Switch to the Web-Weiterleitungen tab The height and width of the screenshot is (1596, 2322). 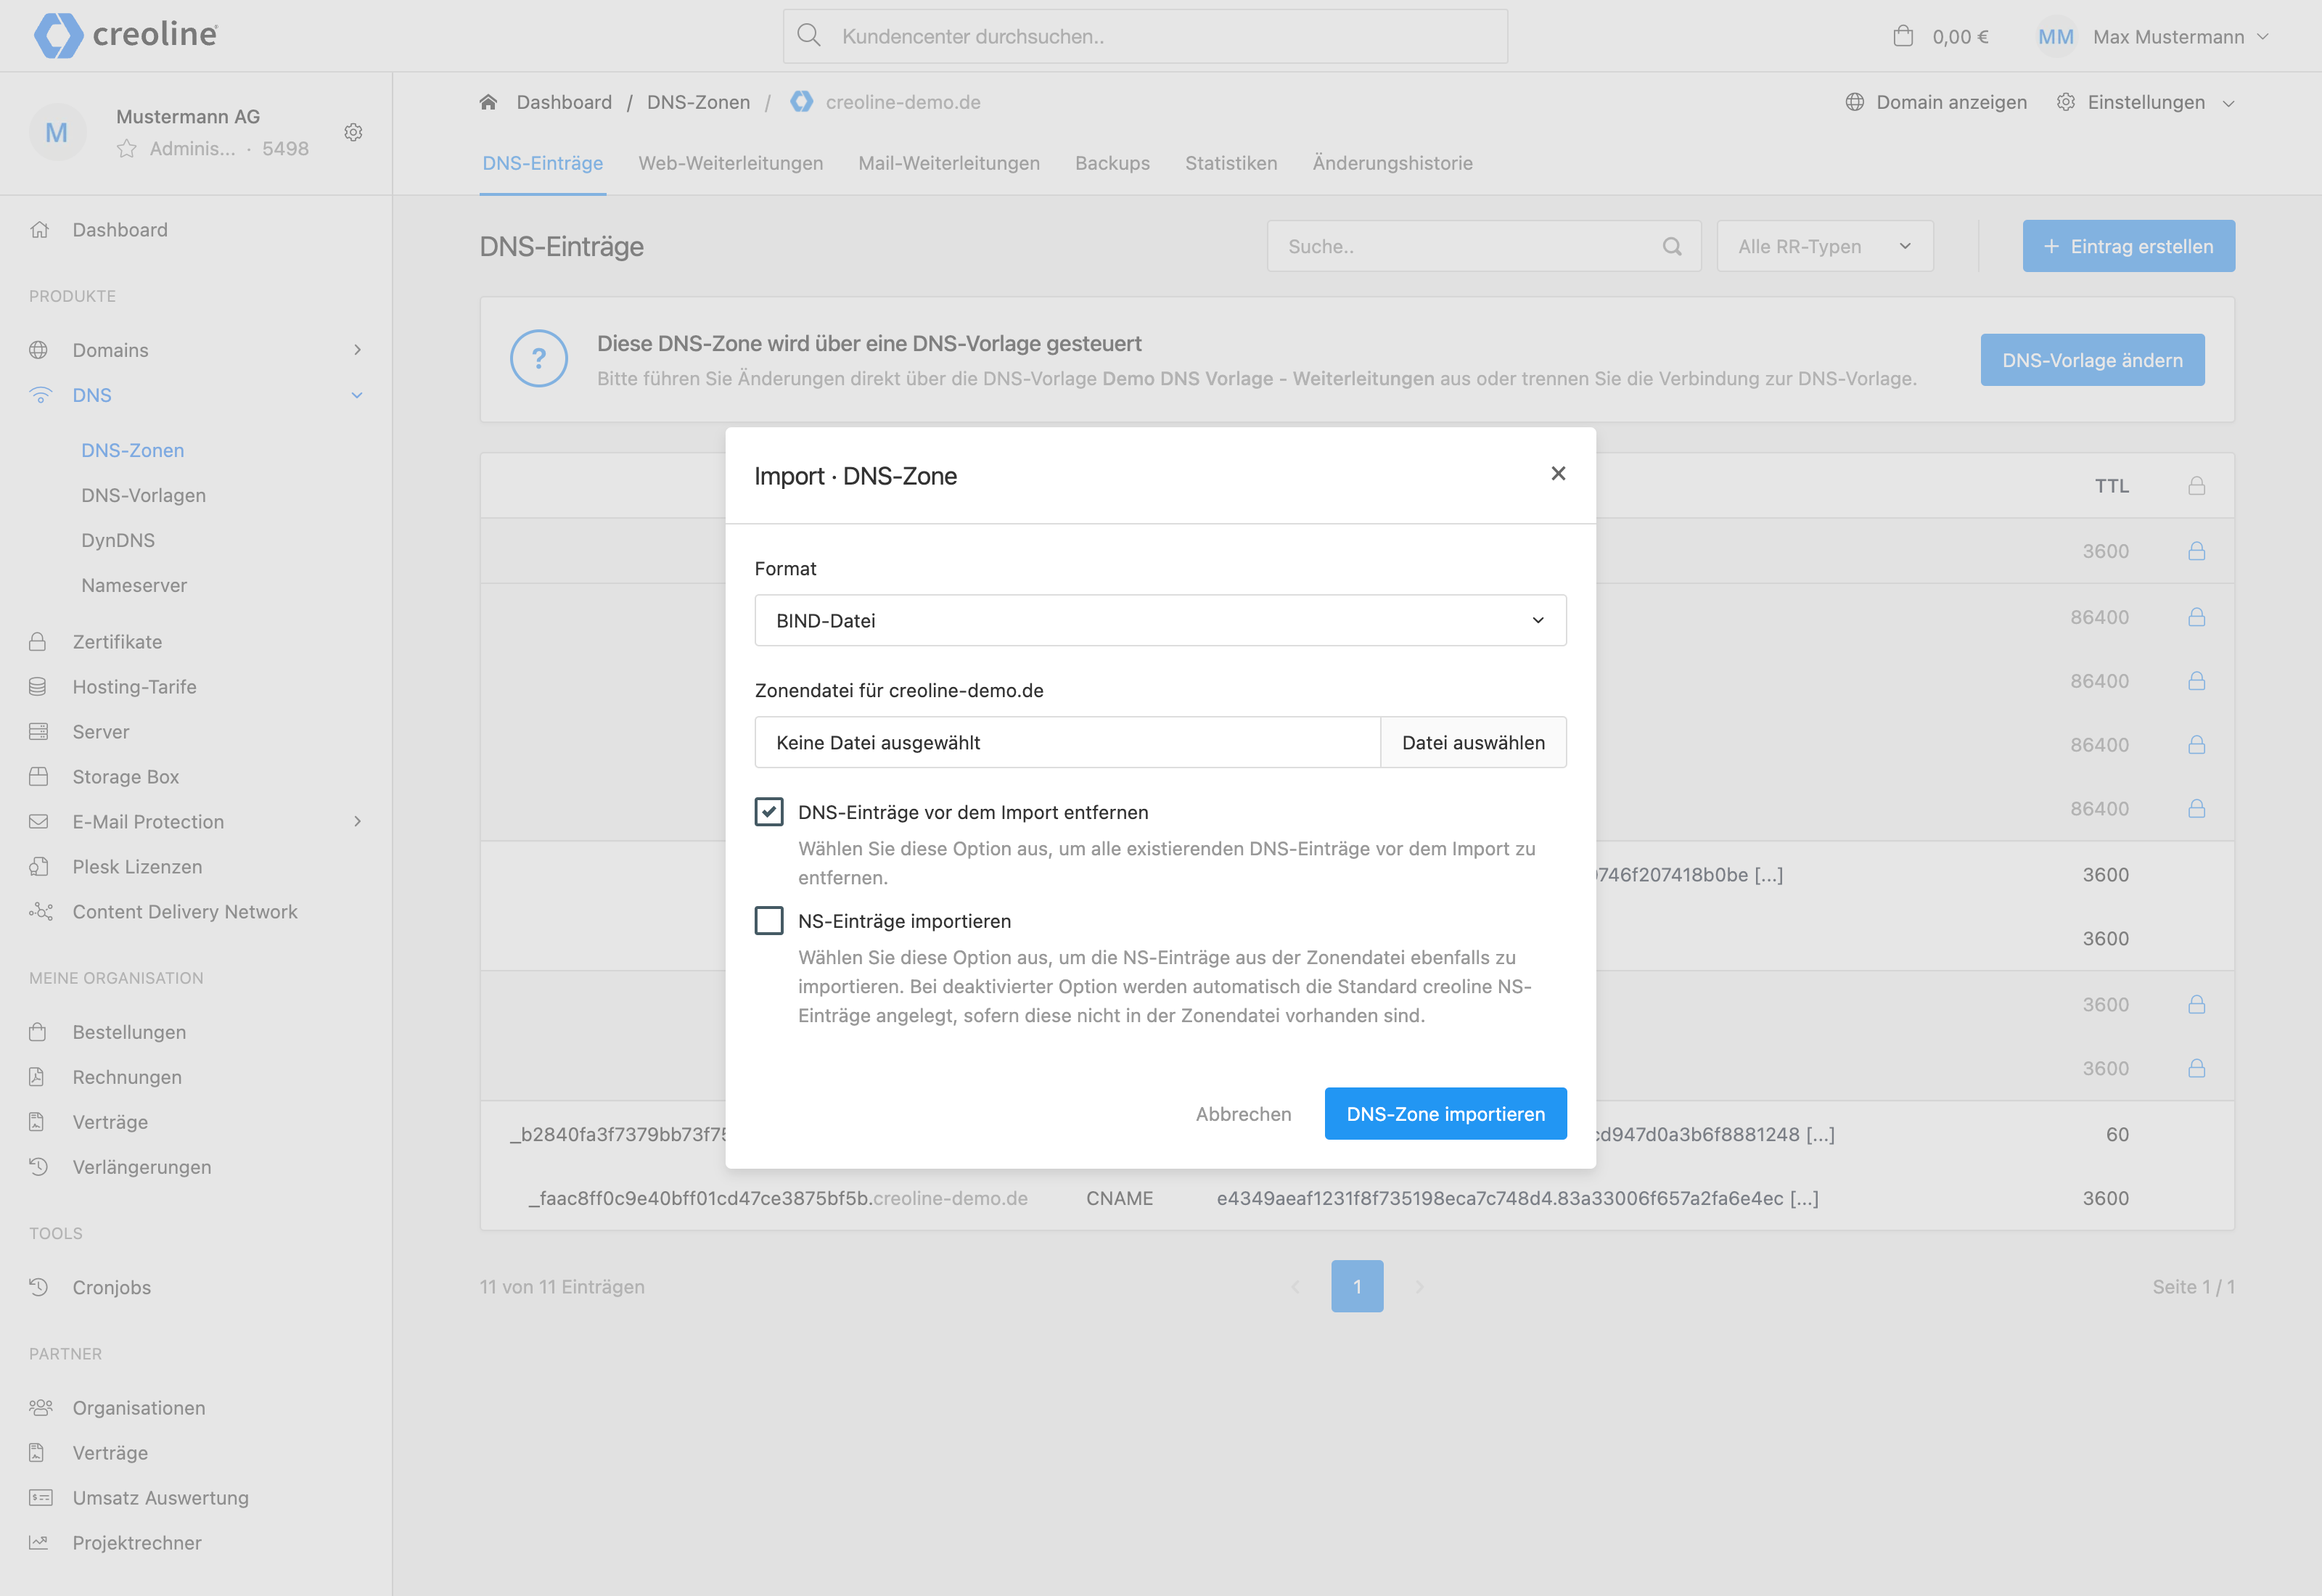(x=731, y=163)
